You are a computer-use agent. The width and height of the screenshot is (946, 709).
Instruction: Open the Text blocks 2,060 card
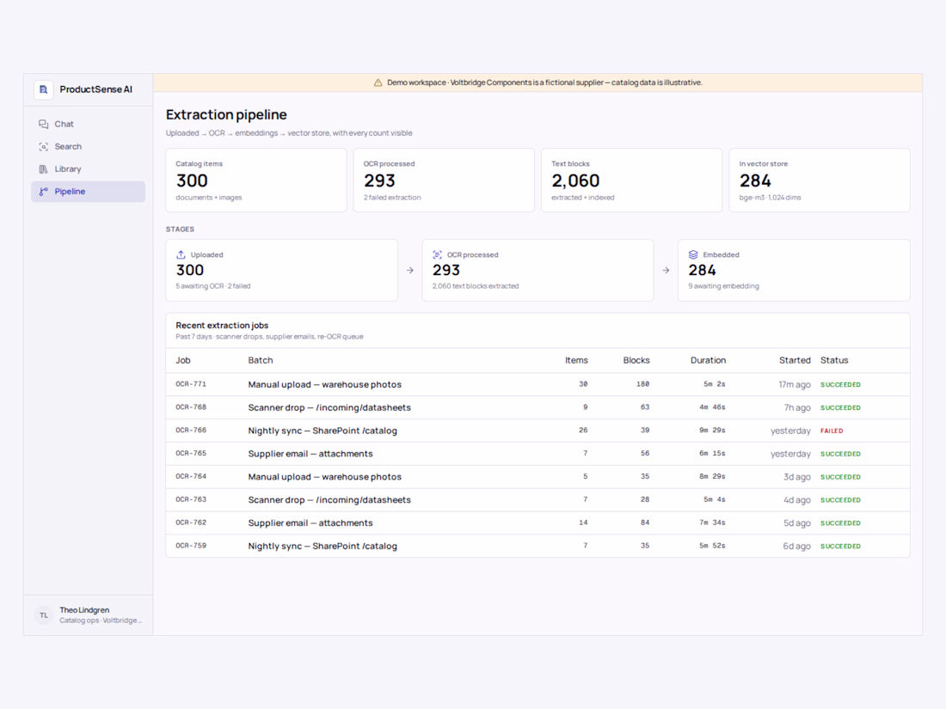click(632, 180)
